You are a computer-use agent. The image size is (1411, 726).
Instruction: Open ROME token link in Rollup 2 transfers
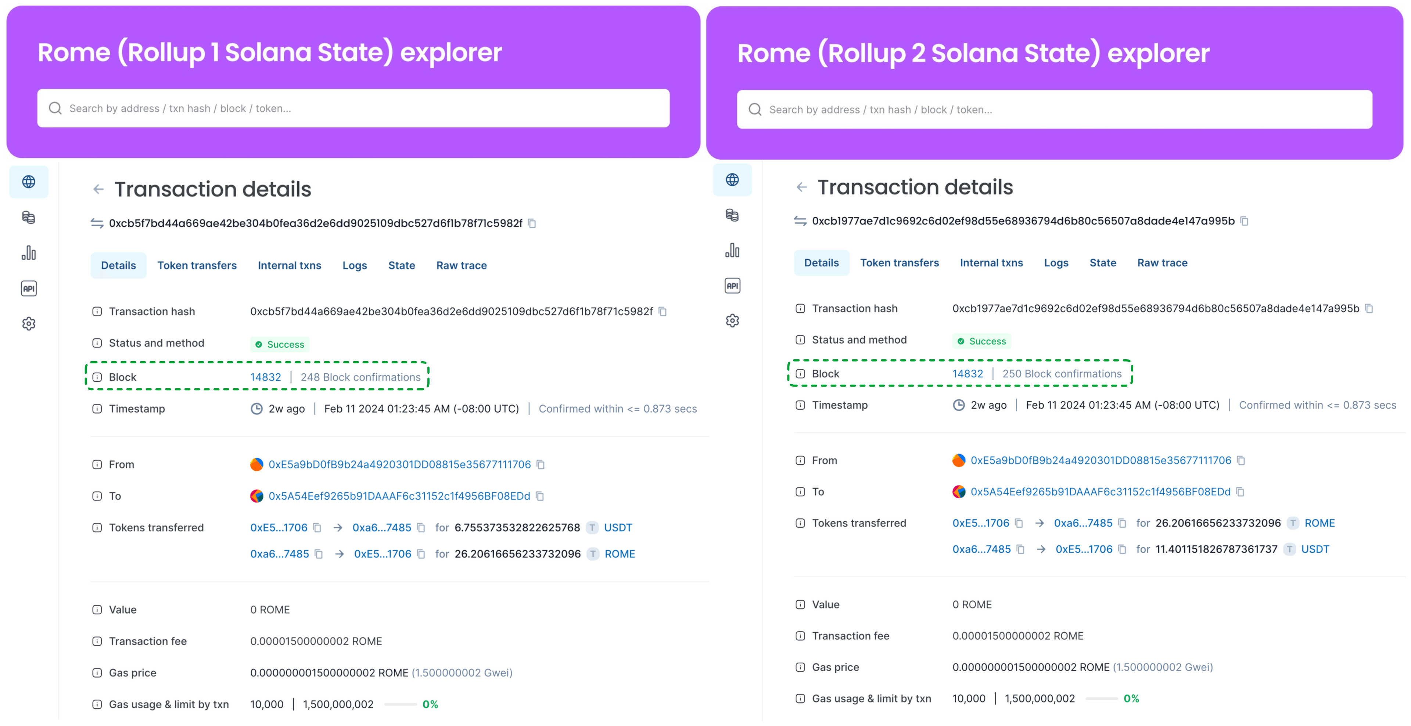click(x=1320, y=524)
